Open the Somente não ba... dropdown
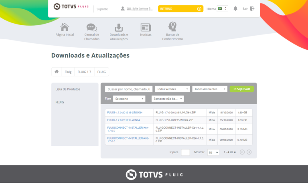Image resolution: width=308 pixels, height=184 pixels. (x=168, y=99)
